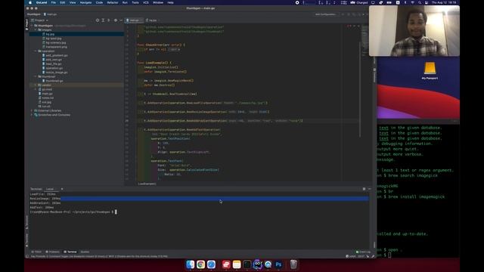Expand Scratches and Consoles node

tap(32, 115)
